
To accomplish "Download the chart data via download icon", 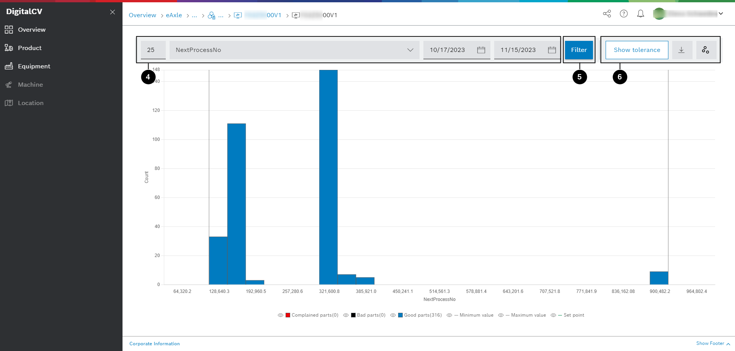I will tap(682, 50).
